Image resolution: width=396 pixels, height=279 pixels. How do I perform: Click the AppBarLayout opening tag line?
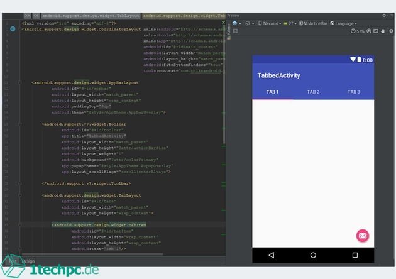(x=85, y=82)
